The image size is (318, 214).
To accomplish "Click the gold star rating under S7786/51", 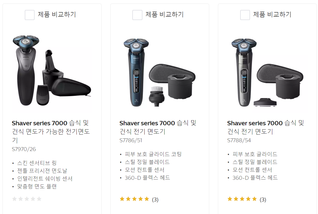I will coord(134,199).
